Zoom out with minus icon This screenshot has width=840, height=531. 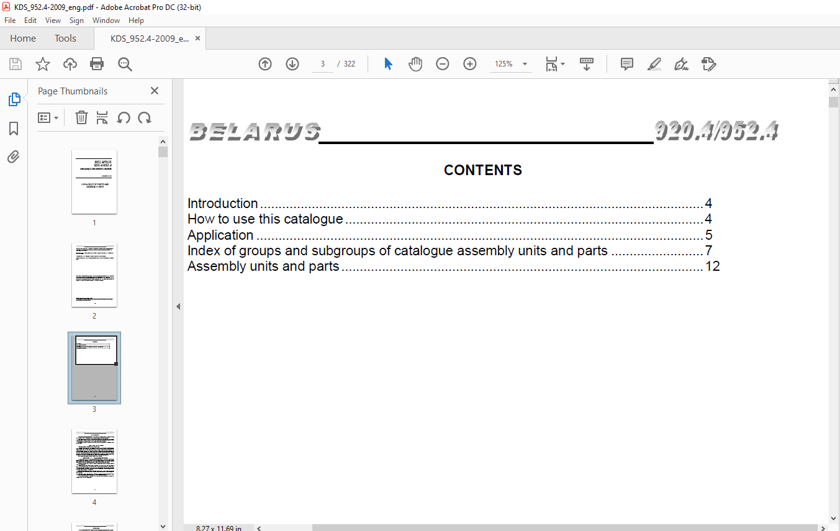coord(443,64)
